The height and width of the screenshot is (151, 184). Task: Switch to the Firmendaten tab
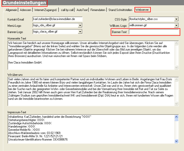(98, 10)
